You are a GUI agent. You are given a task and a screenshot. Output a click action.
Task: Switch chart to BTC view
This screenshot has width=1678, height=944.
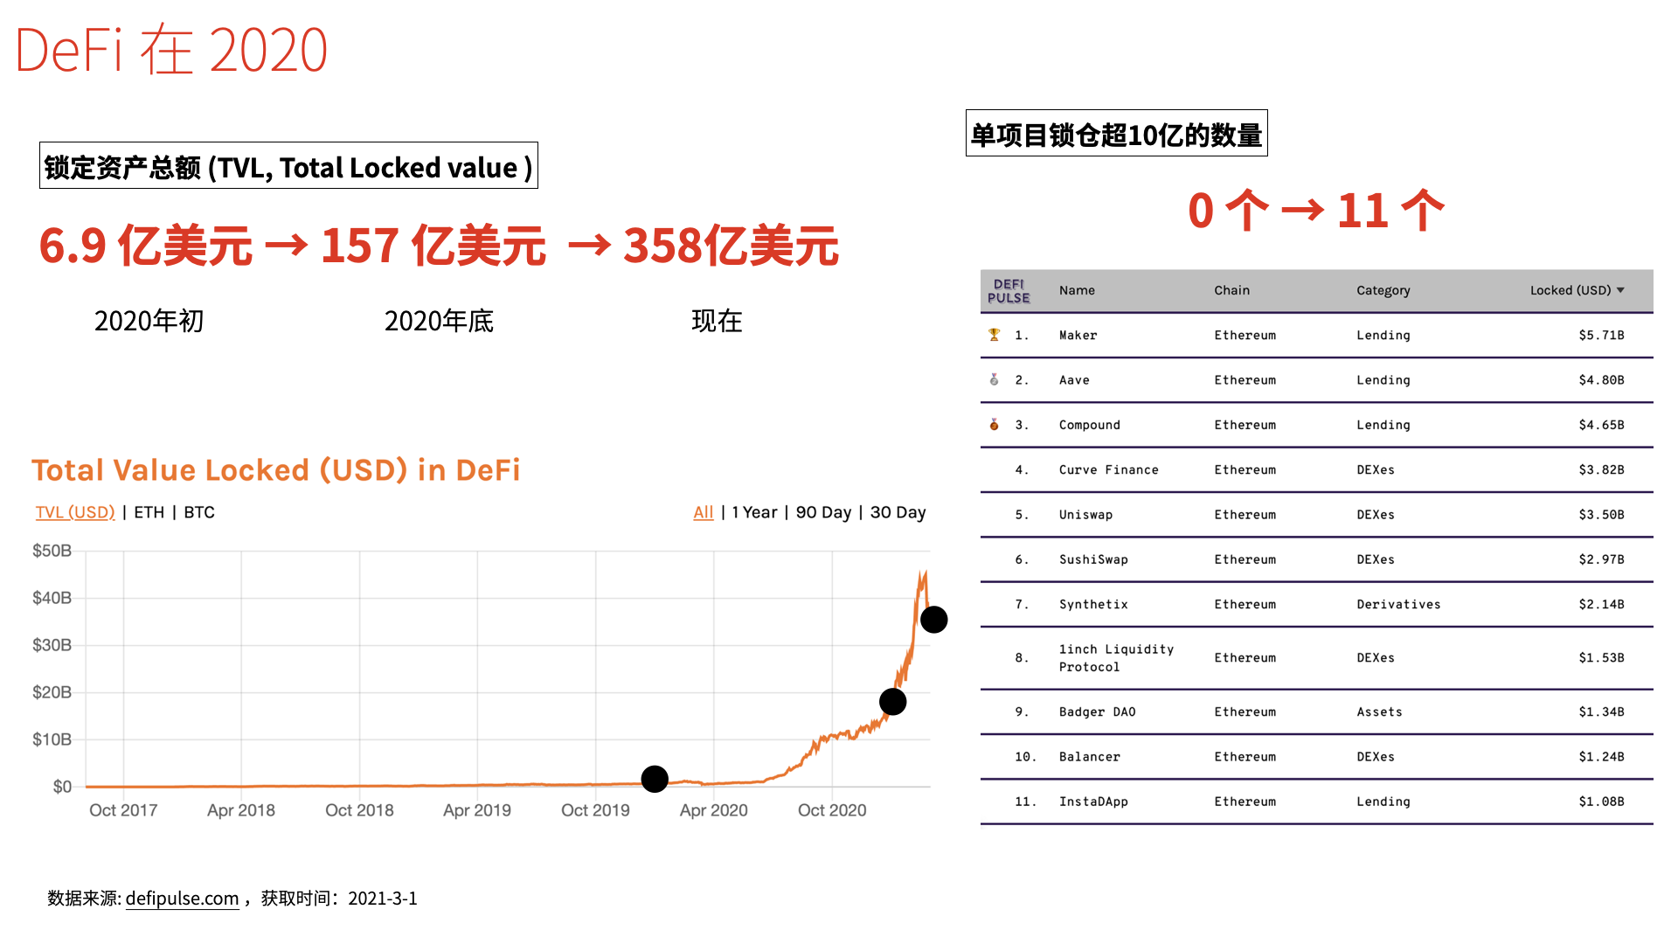click(x=199, y=512)
